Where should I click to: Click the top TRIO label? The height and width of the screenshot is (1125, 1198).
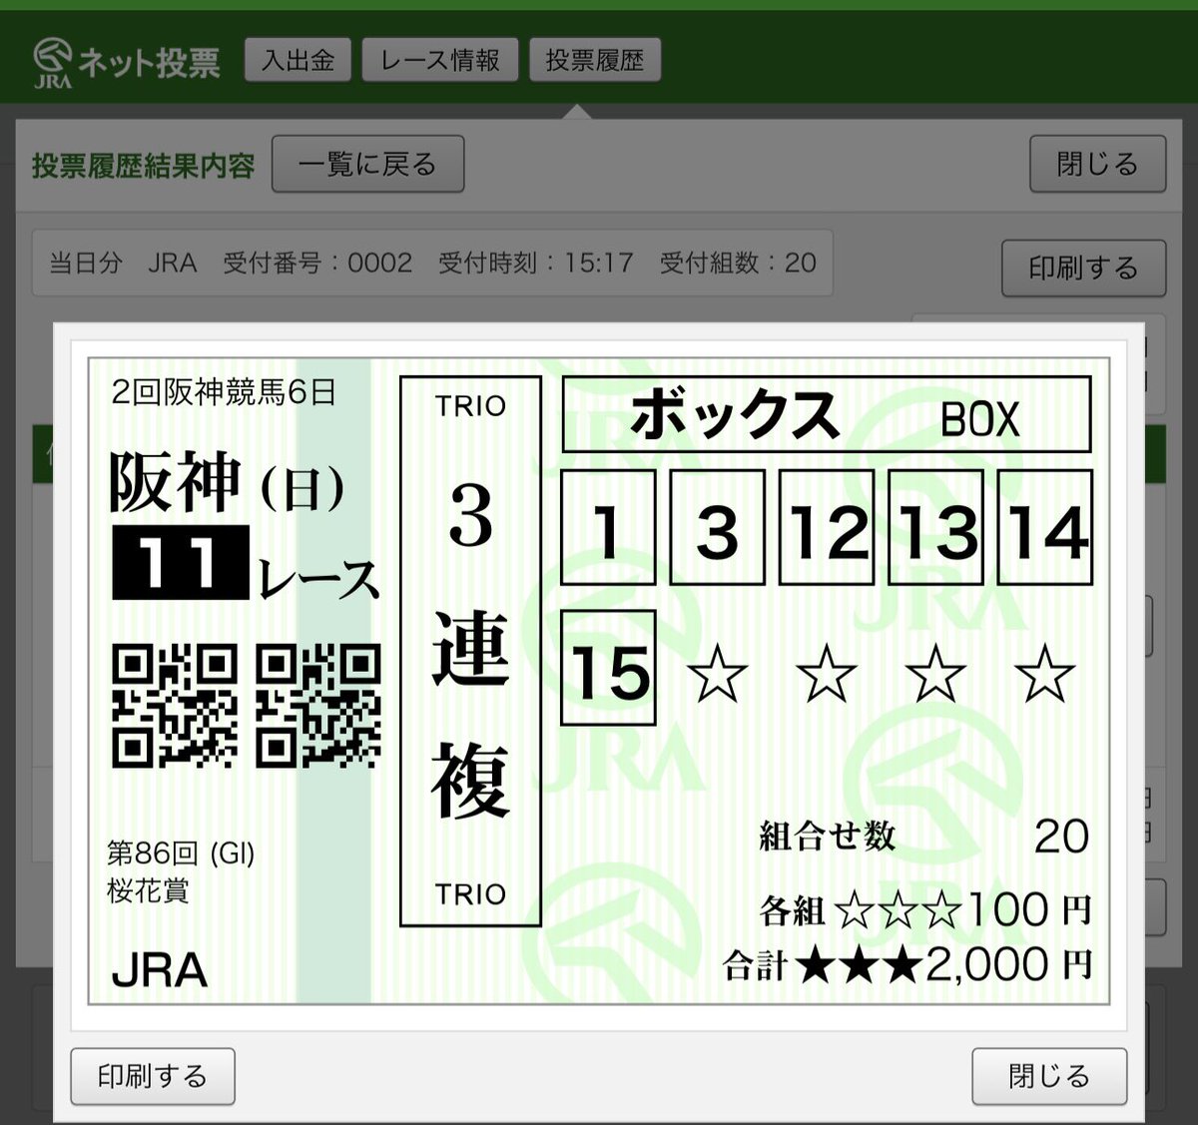(x=470, y=406)
